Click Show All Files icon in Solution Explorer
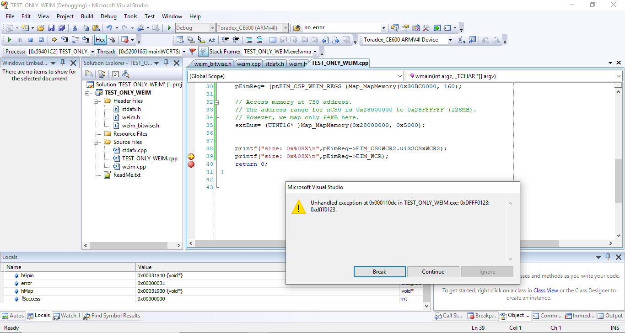This screenshot has width=625, height=333. tap(102, 74)
